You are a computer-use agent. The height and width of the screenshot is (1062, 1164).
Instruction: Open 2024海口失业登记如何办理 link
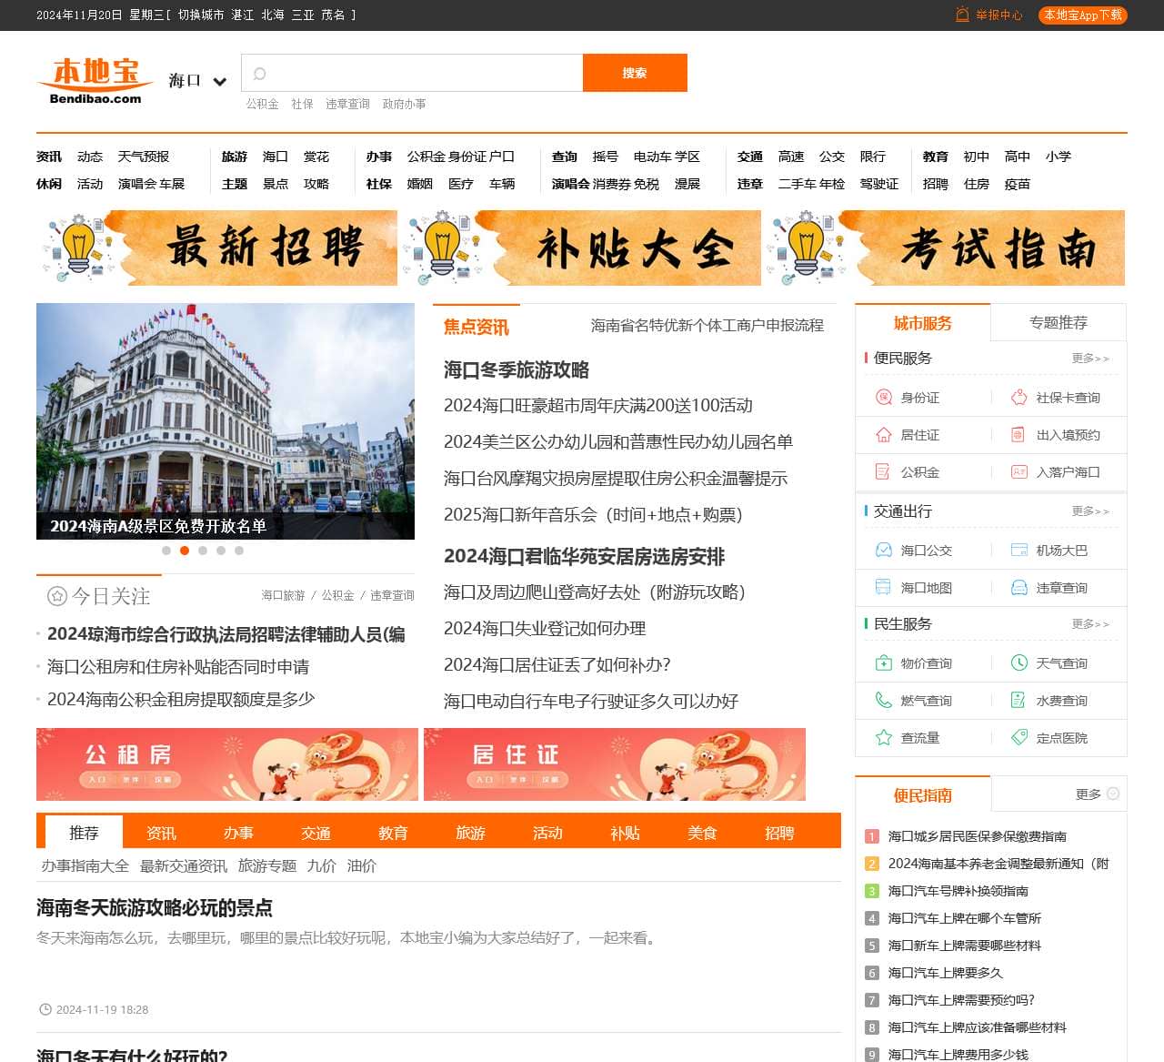click(545, 628)
